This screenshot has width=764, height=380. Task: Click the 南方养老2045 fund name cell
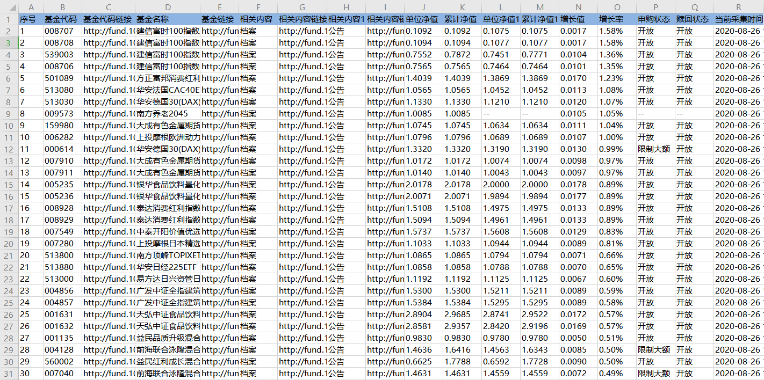(167, 114)
